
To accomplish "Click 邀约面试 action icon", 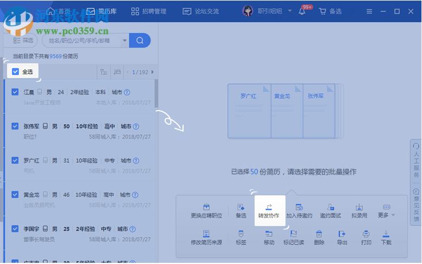I will coord(330,207).
